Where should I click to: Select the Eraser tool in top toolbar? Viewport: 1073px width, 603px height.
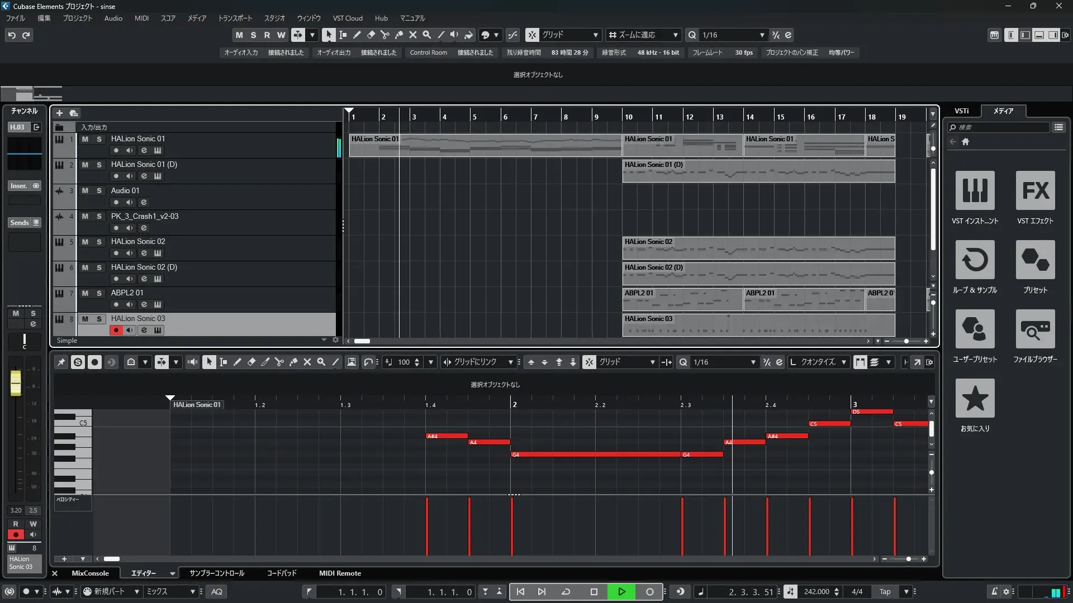pyautogui.click(x=371, y=35)
